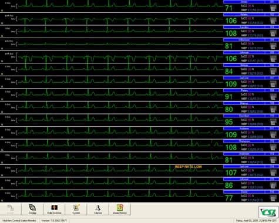
Task: Open the Alarm History toolbar icon
Action: (120, 209)
